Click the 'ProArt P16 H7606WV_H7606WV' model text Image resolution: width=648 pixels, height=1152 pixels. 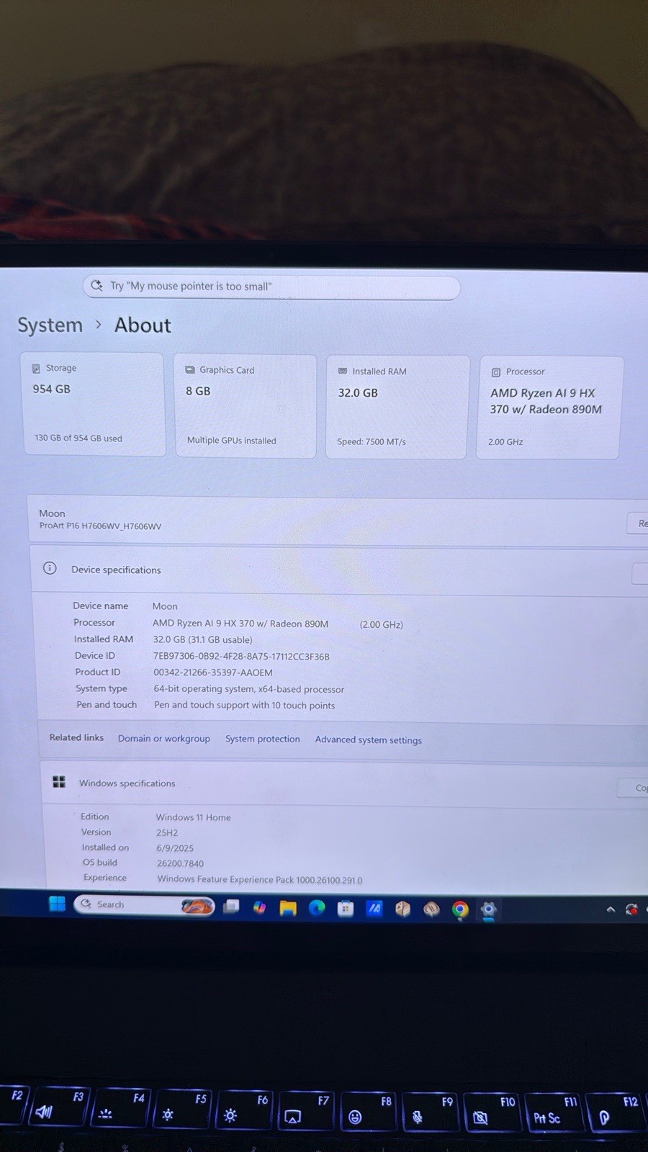click(100, 526)
